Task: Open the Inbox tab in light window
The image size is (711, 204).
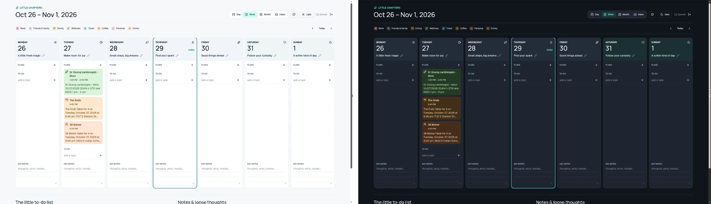Action: (x=280, y=14)
